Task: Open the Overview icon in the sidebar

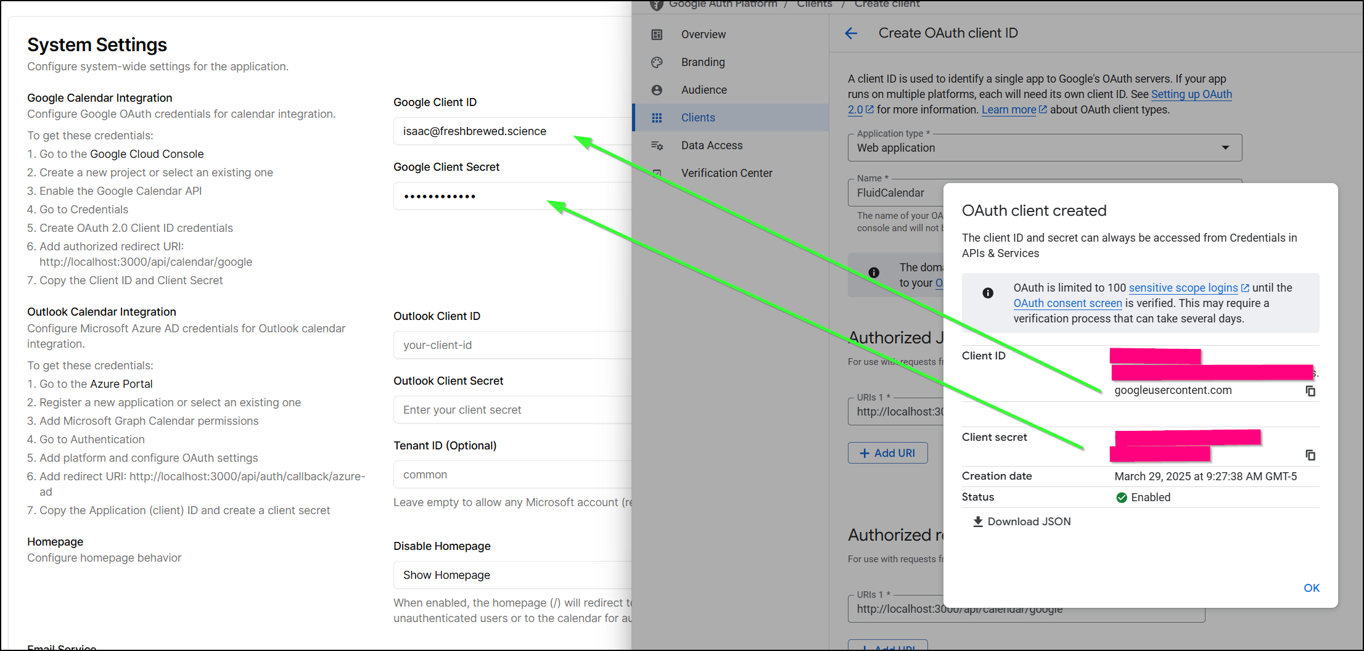Action: pos(657,35)
